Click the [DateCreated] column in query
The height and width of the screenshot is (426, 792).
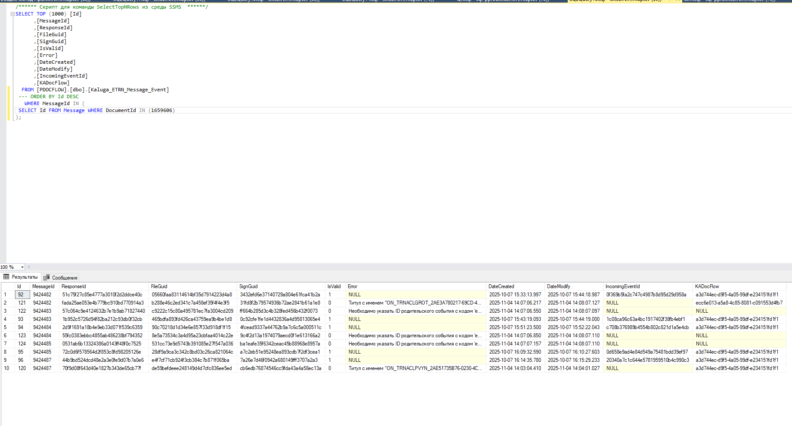56,62
